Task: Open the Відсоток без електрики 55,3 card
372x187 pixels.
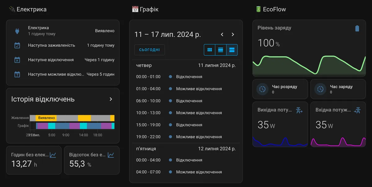Action: (92, 160)
